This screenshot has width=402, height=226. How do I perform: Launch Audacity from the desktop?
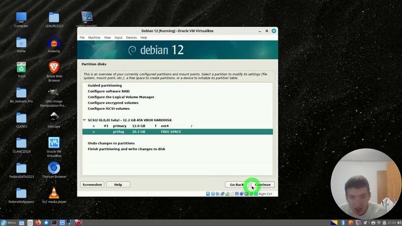coord(54,45)
